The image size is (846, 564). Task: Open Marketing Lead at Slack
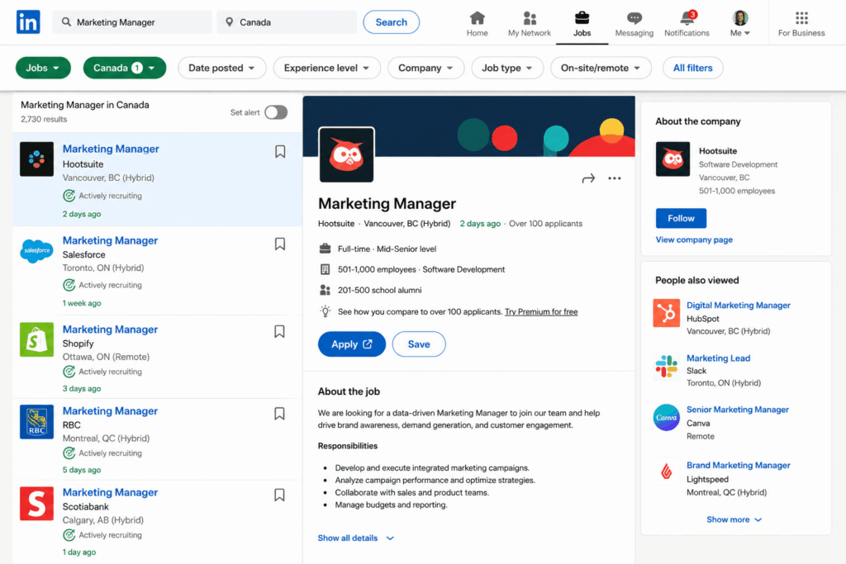coord(718,358)
